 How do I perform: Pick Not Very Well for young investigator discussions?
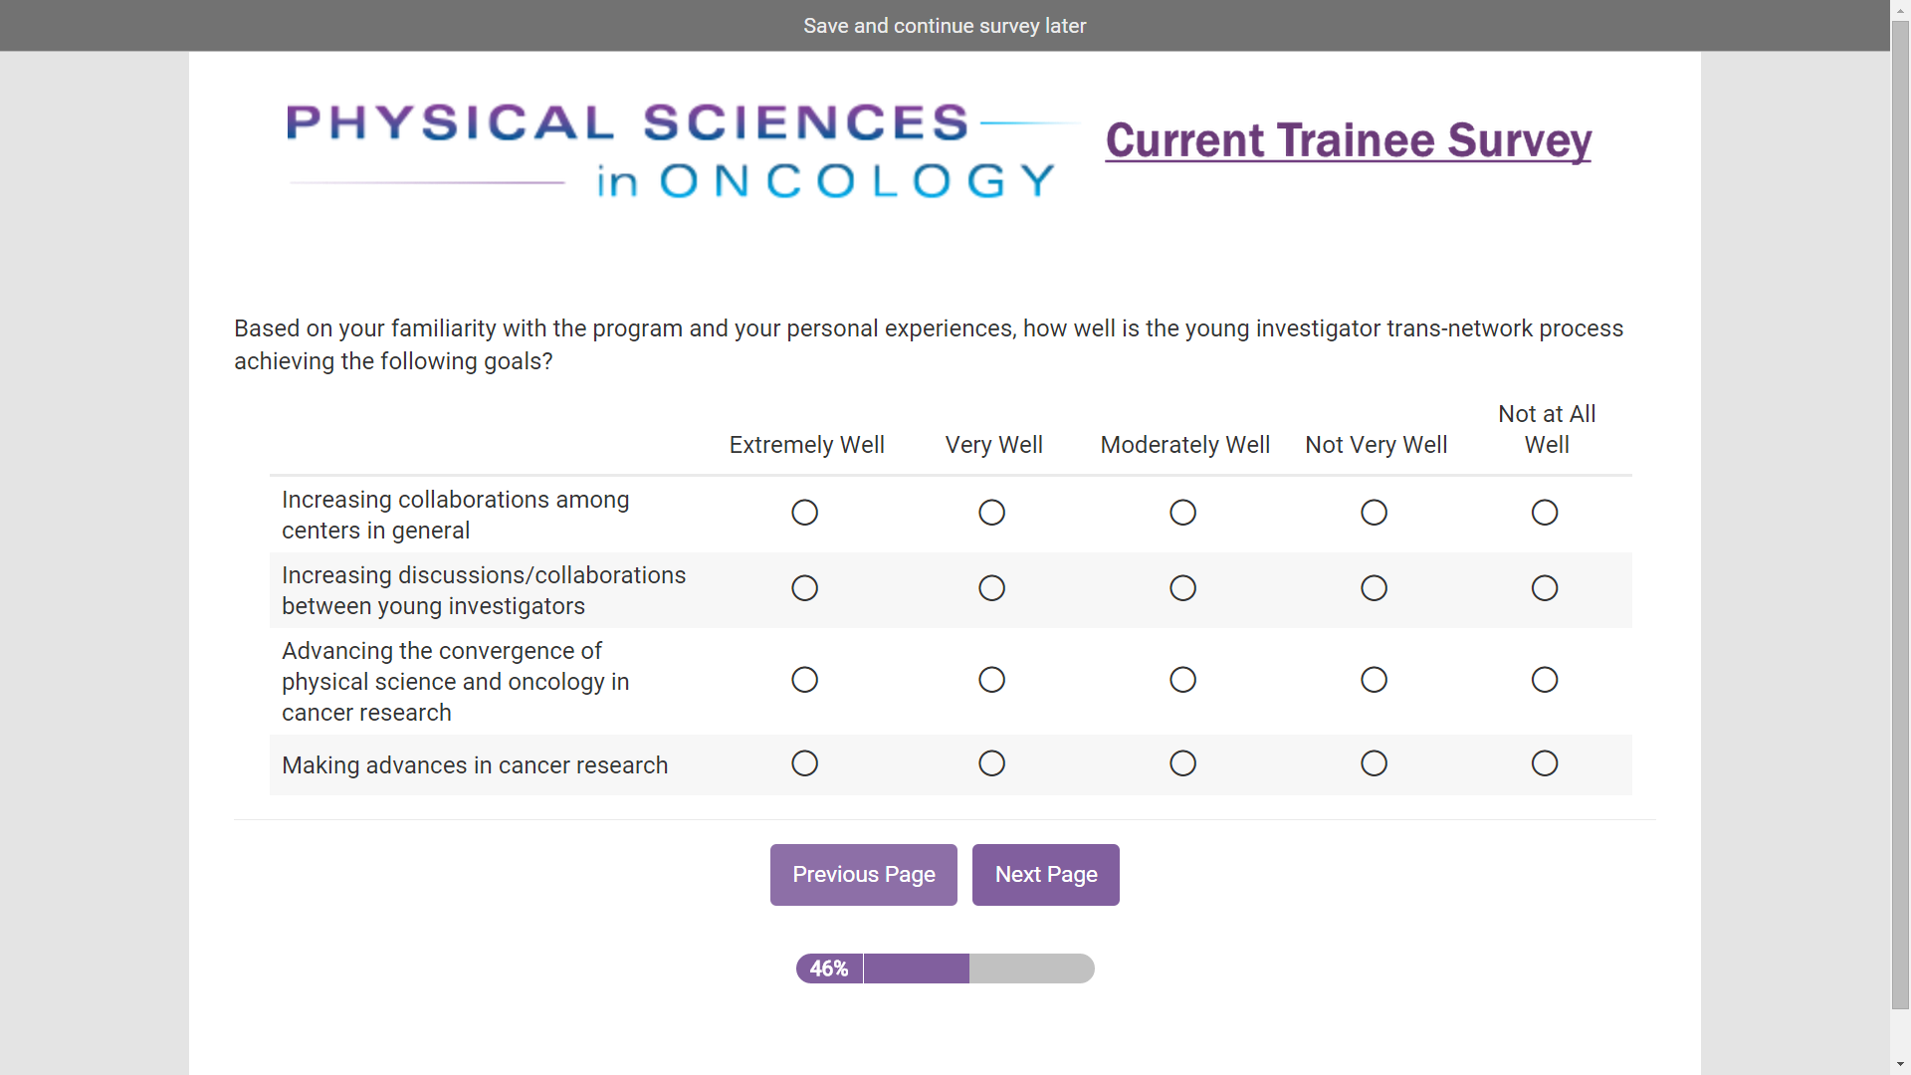coord(1374,588)
